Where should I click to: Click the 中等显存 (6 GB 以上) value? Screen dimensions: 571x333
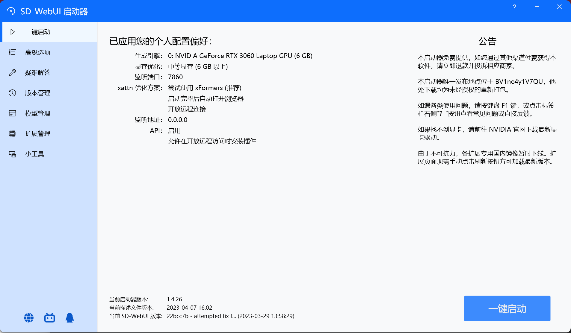point(198,67)
